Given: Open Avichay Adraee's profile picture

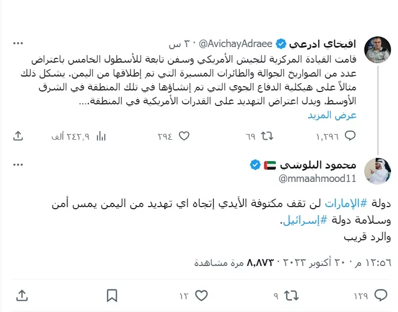Looking at the screenshot, I should point(377,50).
